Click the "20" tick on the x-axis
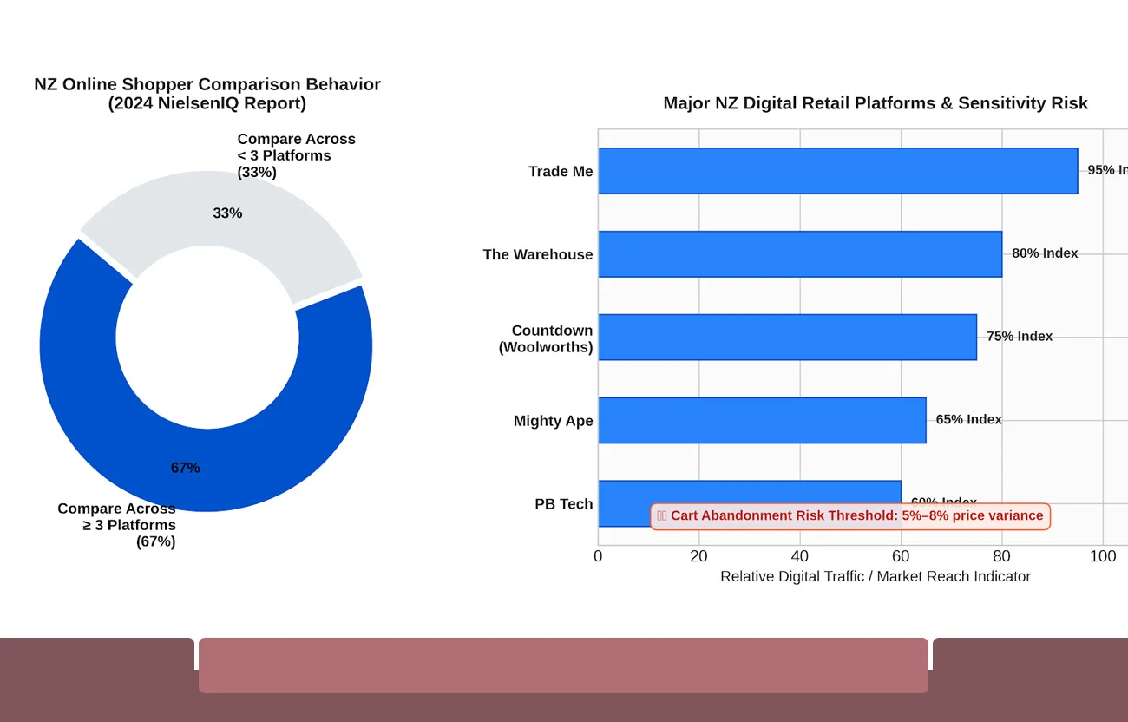 click(x=699, y=556)
